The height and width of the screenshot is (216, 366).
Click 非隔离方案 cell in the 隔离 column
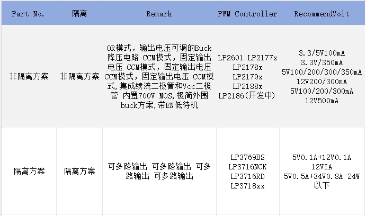(79, 77)
